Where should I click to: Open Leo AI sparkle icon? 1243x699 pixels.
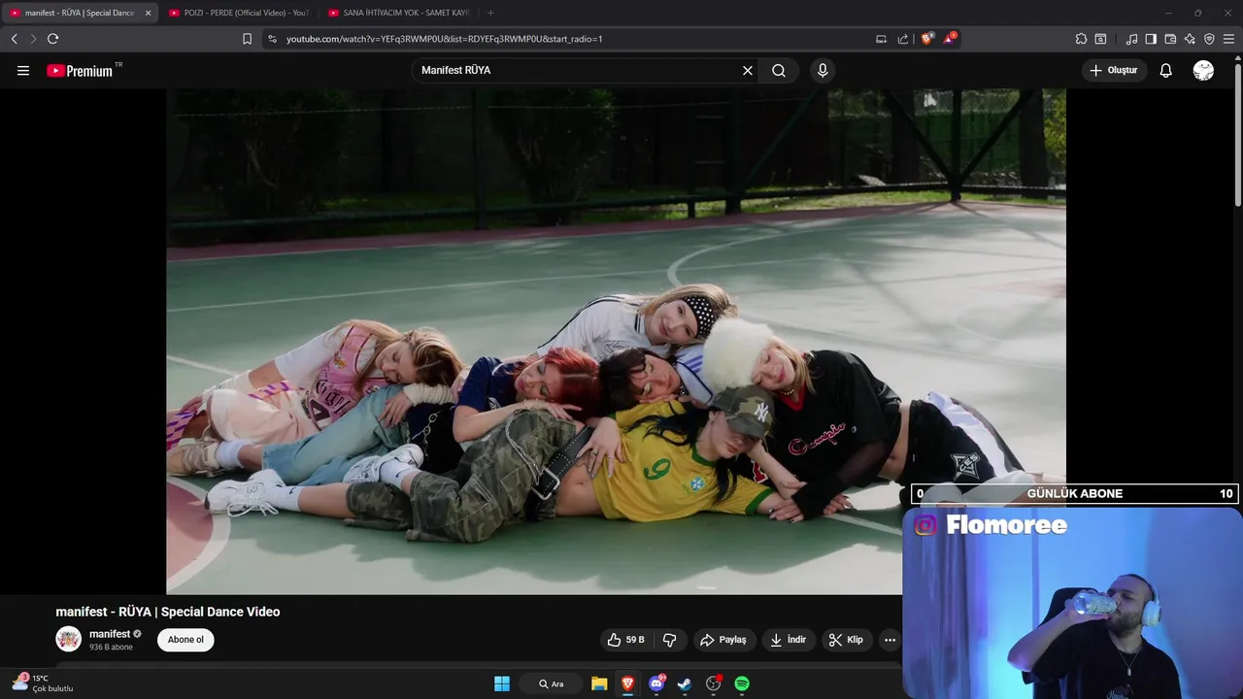click(1190, 39)
